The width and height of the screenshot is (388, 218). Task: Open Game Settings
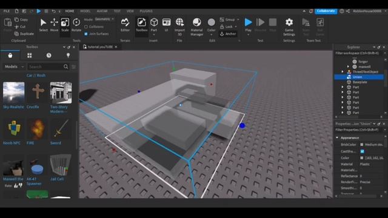point(289,27)
